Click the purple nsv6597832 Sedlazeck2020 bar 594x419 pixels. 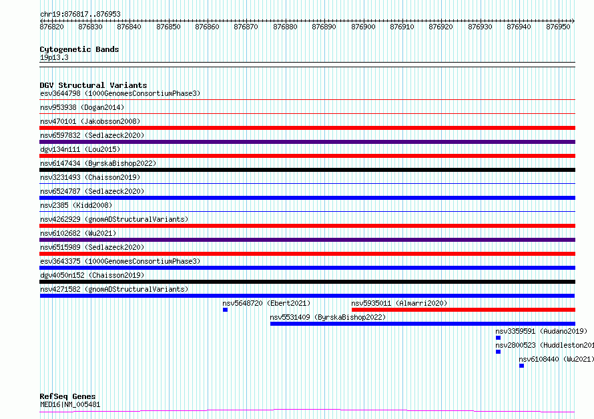pos(307,142)
